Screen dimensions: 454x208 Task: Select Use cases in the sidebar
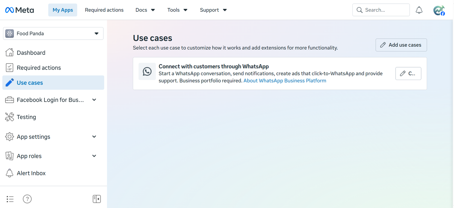tap(53, 83)
